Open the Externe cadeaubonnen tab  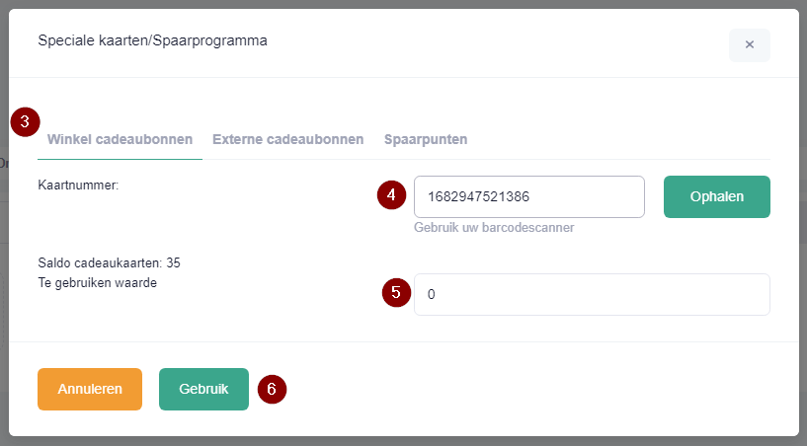pos(287,139)
